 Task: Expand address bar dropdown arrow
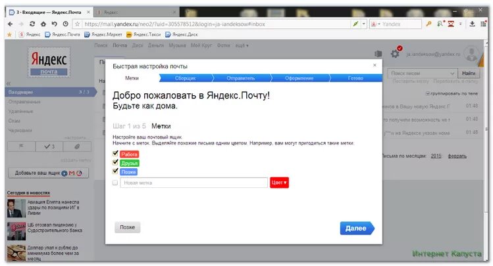[x=364, y=24]
